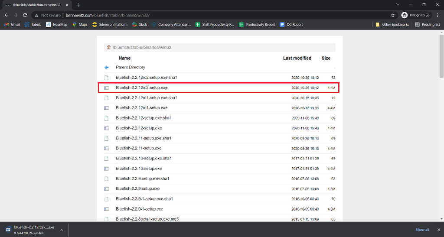Open a new tab with the plus icon

click(78, 5)
